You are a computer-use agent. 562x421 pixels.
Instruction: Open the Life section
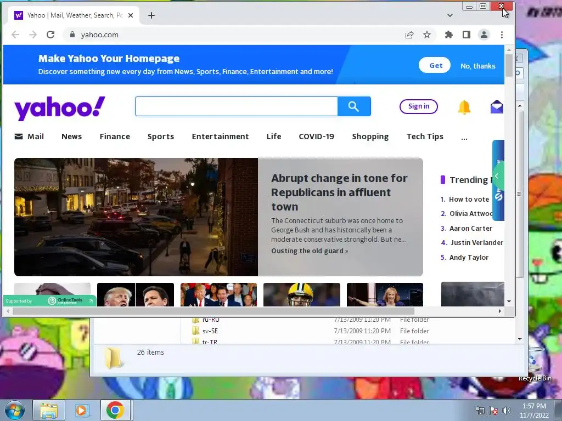[274, 136]
